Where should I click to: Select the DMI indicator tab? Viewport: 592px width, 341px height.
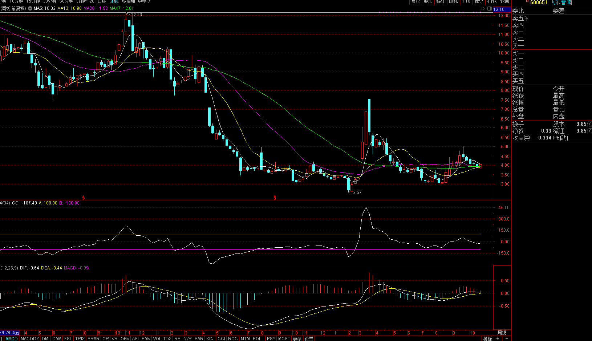[45, 338]
